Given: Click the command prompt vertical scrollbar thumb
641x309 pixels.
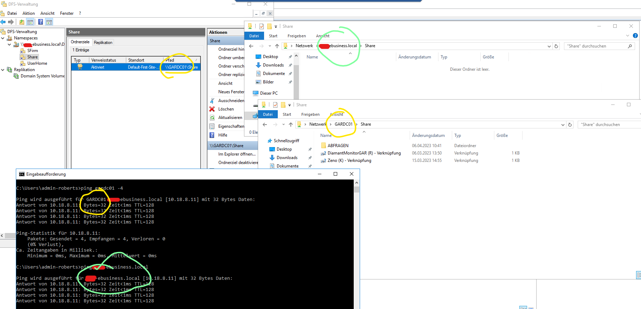Looking at the screenshot, I should click(x=357, y=190).
